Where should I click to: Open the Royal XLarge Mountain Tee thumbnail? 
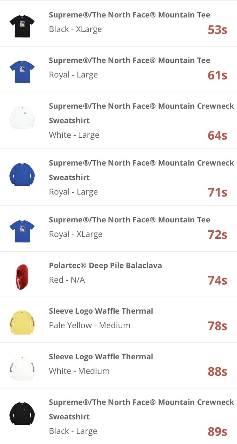(22, 231)
